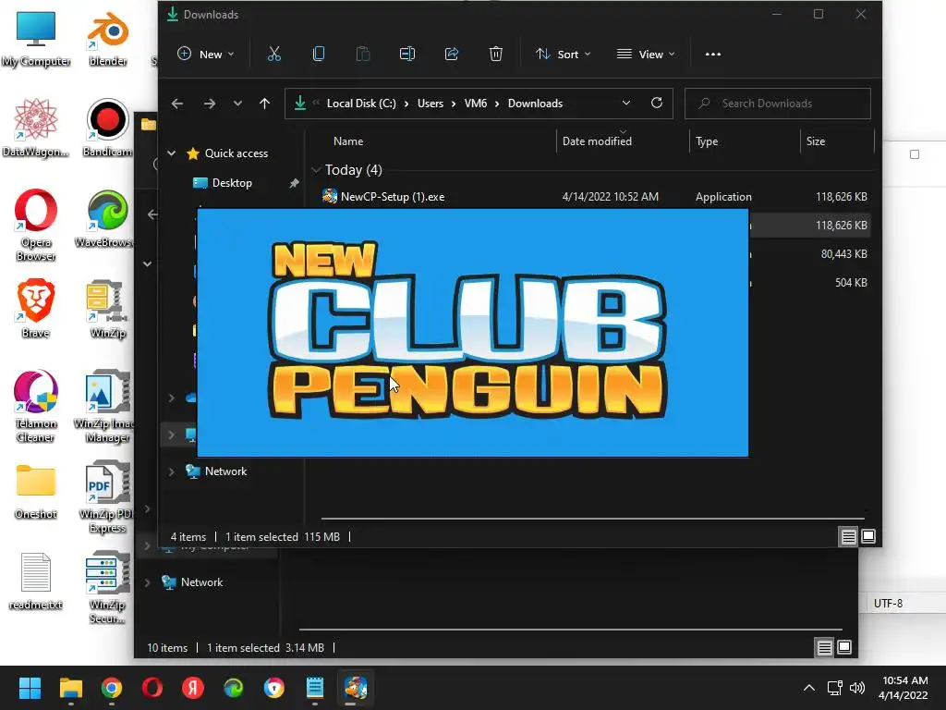Go back with the Downloads back arrow
The image size is (946, 710).
[177, 104]
